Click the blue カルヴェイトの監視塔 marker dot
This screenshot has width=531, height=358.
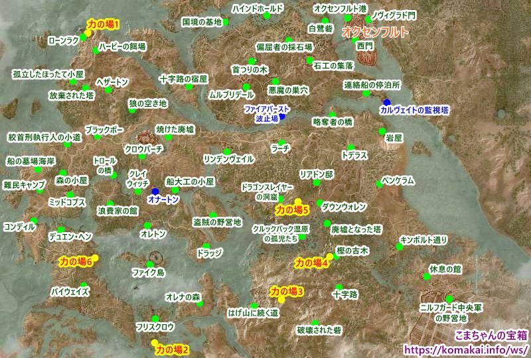387,101
